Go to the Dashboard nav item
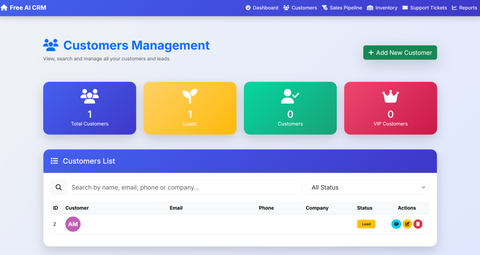 point(262,7)
